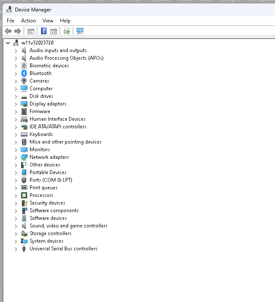Click the Keyboards category icon
275x302 pixels.
(x=24, y=134)
